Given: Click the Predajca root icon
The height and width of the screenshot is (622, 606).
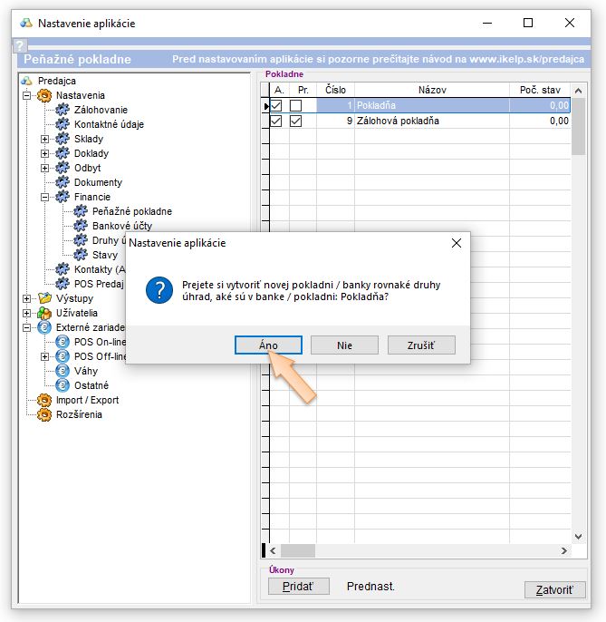Looking at the screenshot, I should click(27, 81).
